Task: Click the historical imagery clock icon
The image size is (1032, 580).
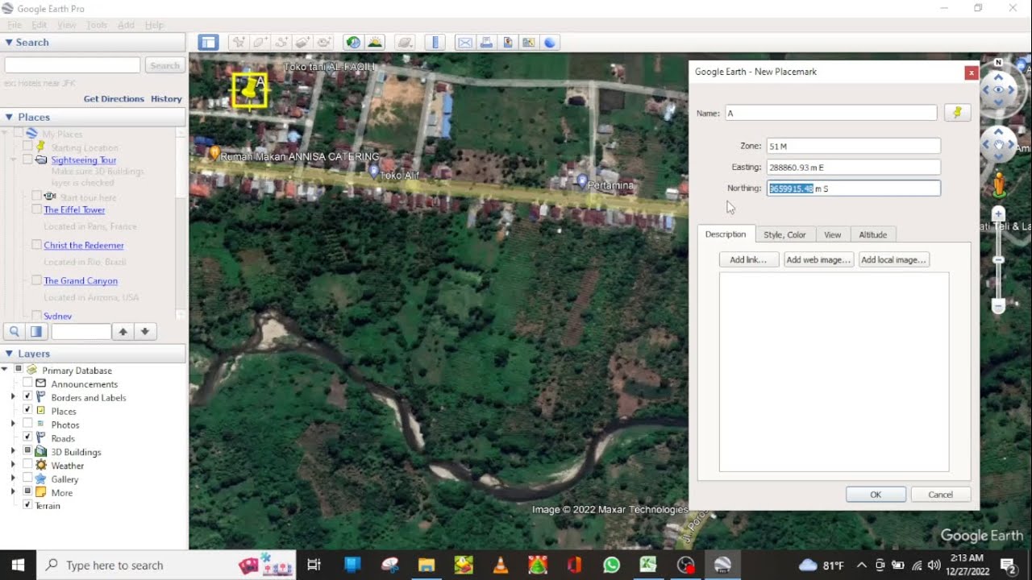Action: click(x=352, y=43)
